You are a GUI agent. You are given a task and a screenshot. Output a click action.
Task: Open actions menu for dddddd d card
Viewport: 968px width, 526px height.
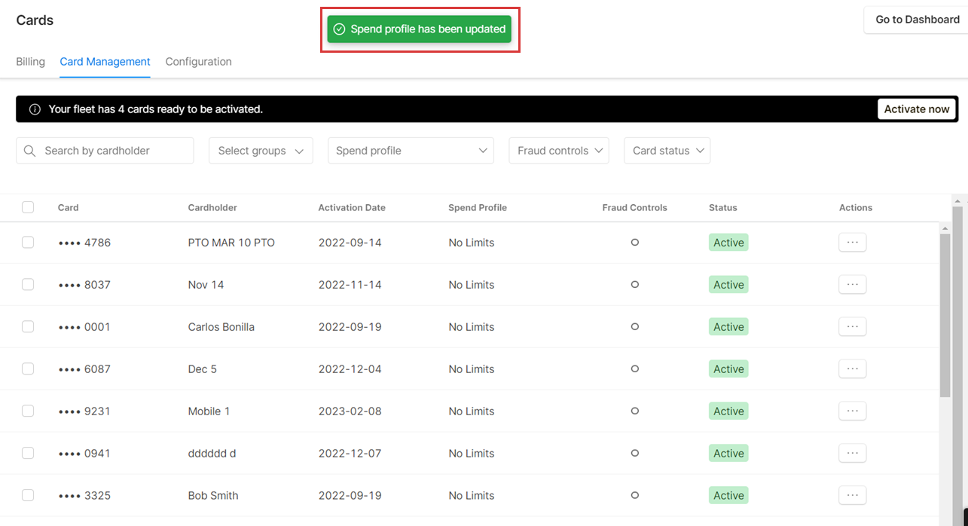pos(852,454)
